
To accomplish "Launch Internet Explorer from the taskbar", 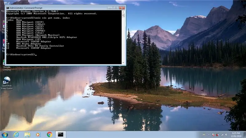I will tap(16, 135).
